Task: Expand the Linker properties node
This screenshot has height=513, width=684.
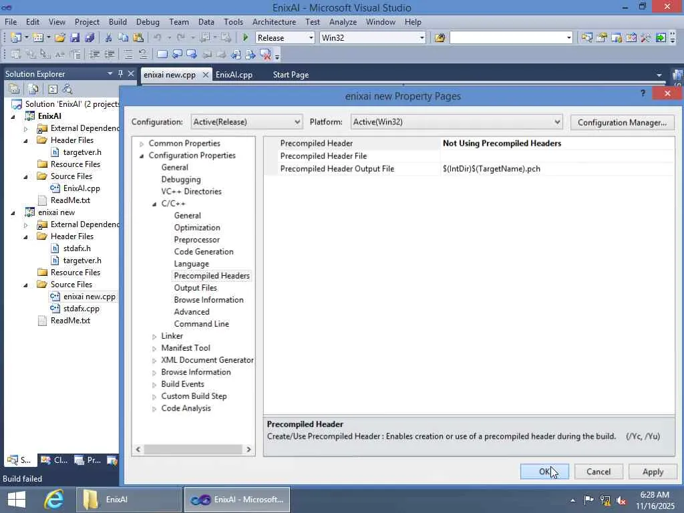Action: [x=154, y=337]
